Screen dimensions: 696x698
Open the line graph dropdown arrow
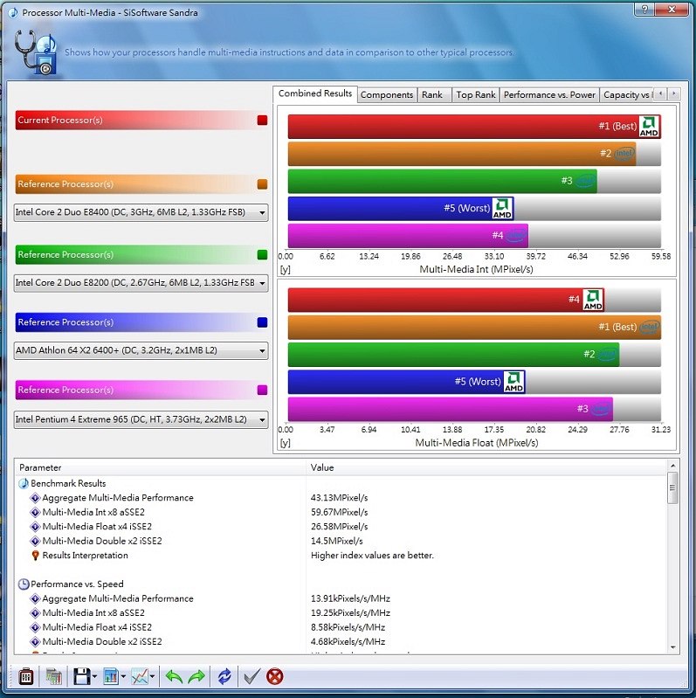click(152, 677)
